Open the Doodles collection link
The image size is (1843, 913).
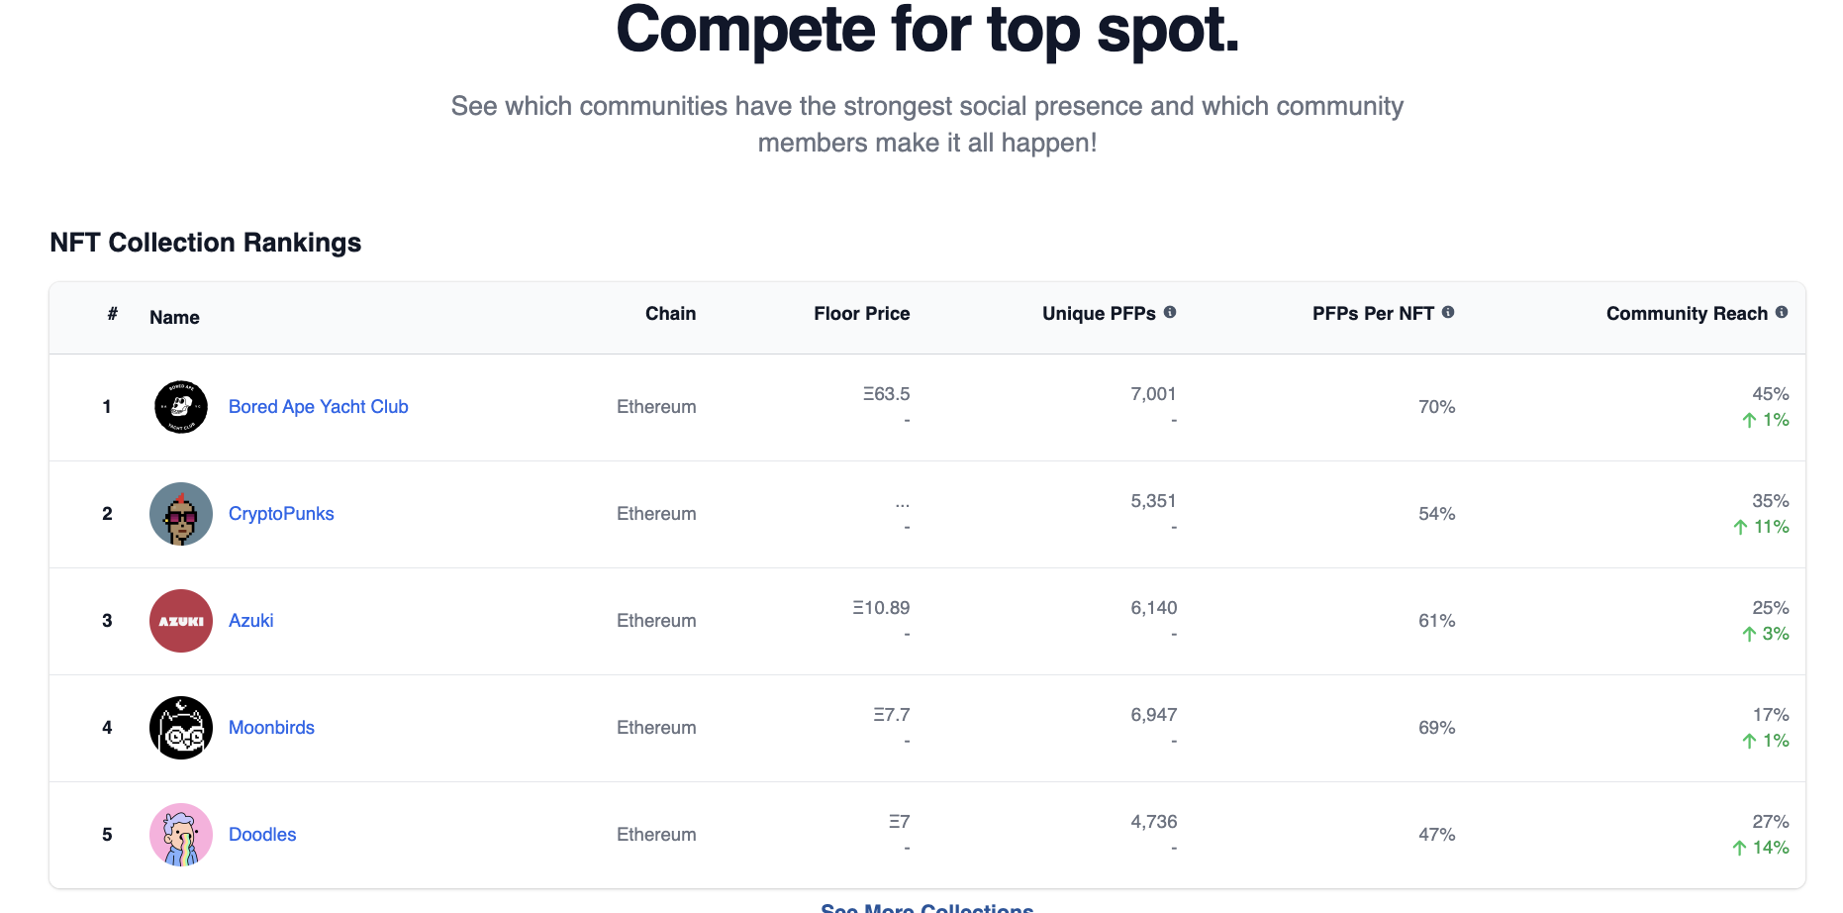pyautogui.click(x=262, y=835)
